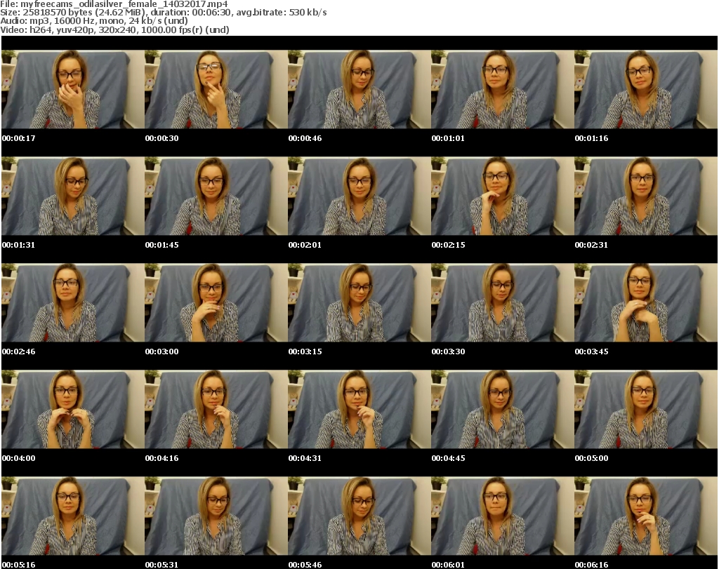Click the 00:06:16 timestamp label
719x569 pixels.
click(x=591, y=565)
